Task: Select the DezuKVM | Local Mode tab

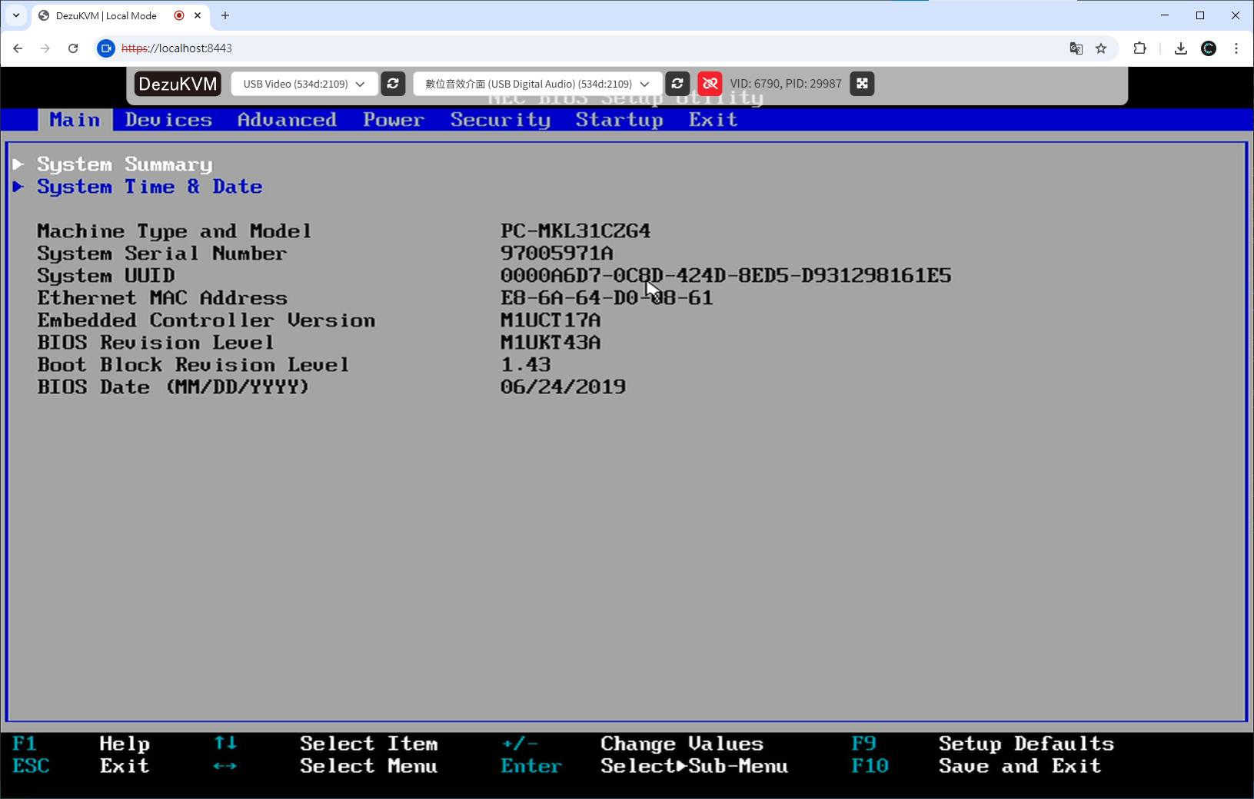Action: (x=106, y=15)
